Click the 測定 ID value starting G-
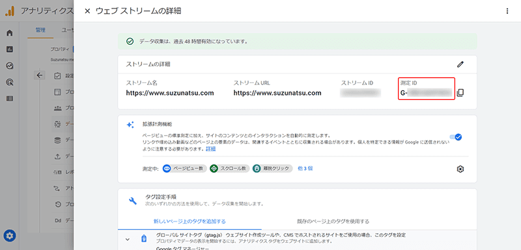The image size is (521, 250). coord(427,94)
